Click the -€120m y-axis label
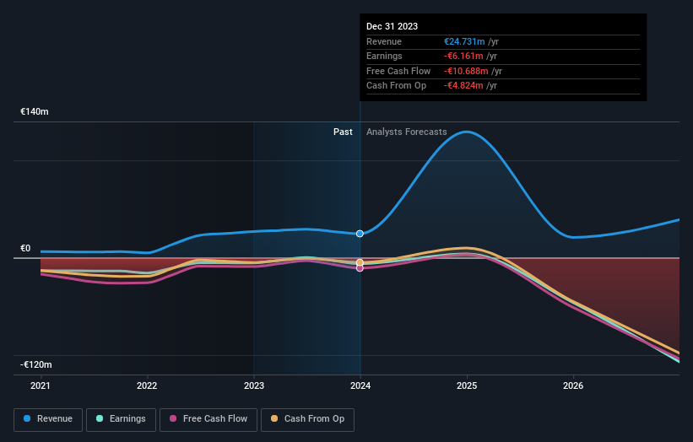The width and height of the screenshot is (693, 442). tap(36, 364)
